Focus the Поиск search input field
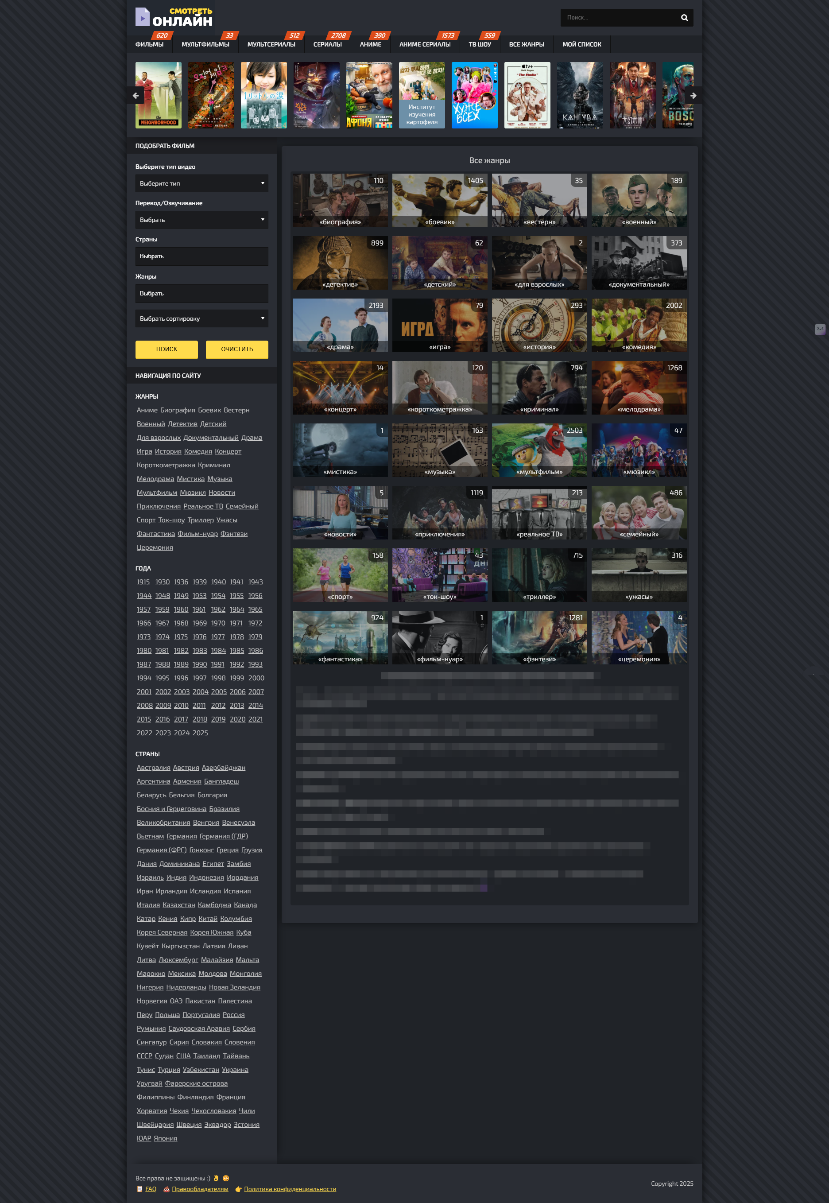Viewport: 829px width, 1203px height. 618,18
